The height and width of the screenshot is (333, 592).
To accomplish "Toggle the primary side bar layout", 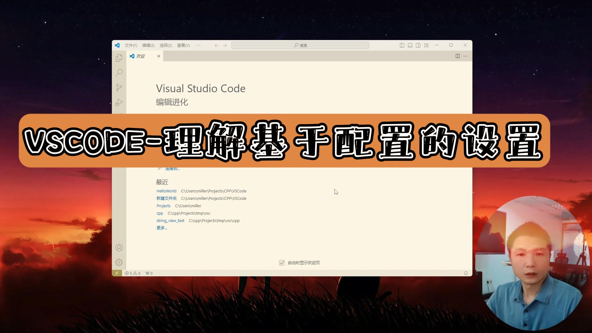I will 402,45.
